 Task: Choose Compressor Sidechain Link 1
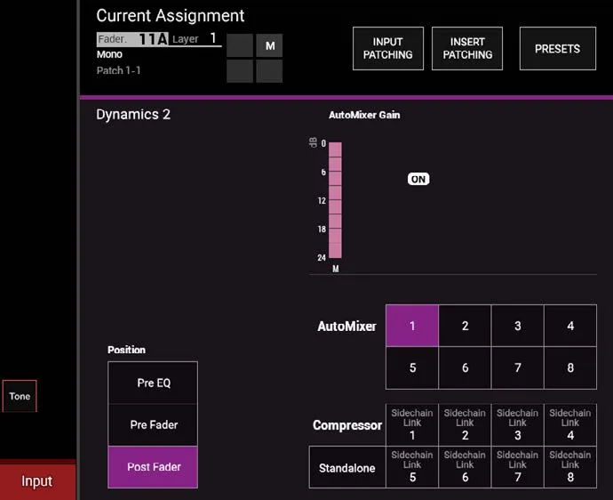(412, 424)
